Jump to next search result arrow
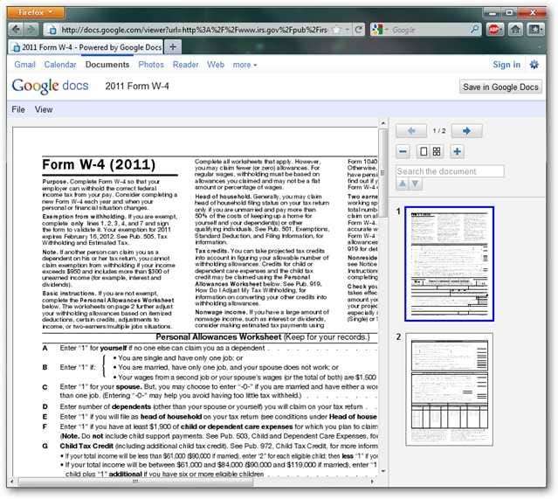The width and height of the screenshot is (558, 499). 416,184
